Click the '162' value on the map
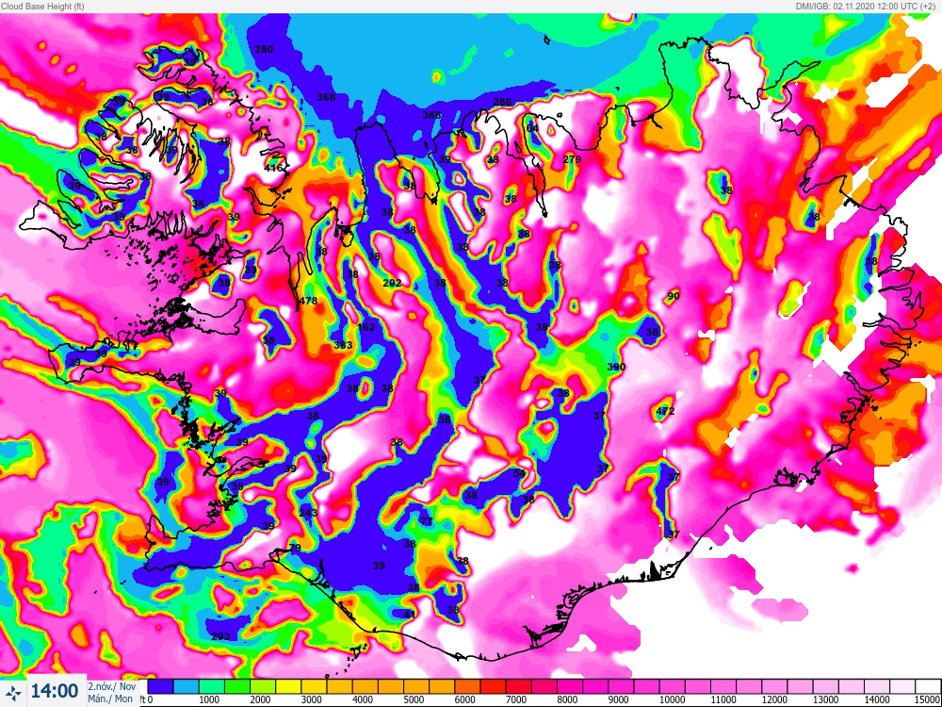 (x=365, y=327)
